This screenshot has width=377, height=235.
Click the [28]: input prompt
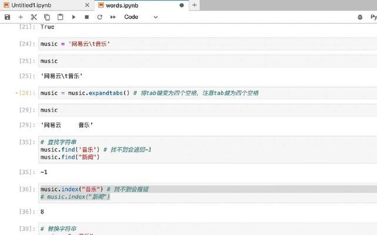pos(27,93)
